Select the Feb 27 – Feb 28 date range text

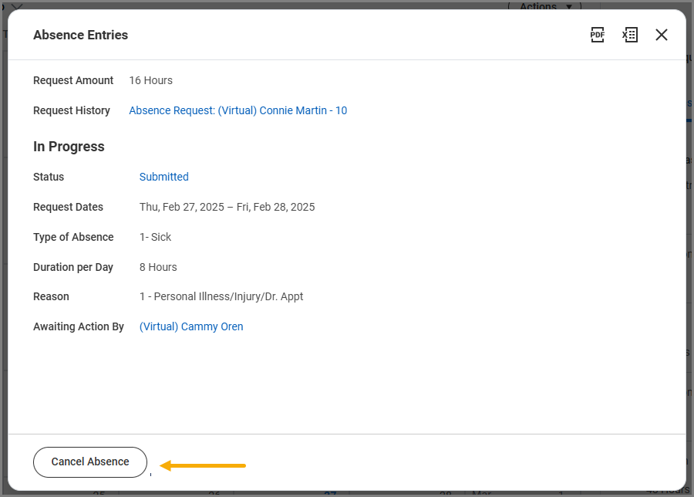pos(227,207)
